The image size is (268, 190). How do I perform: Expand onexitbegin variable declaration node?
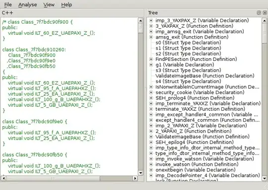click(151, 170)
